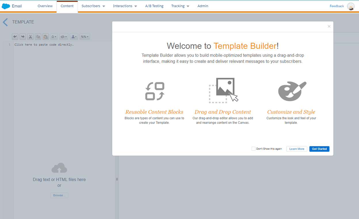This screenshot has width=359, height=219.
Task: Click the Get Started button
Action: 319,149
